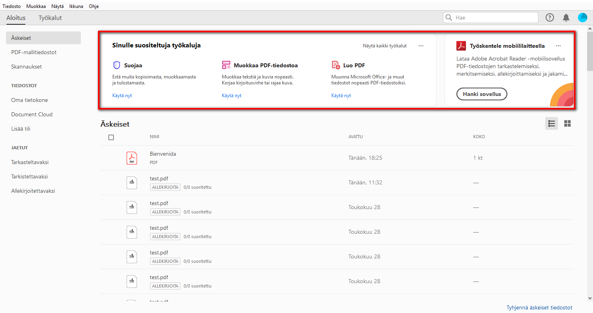593x313 pixels.
Task: Open the notifications bell
Action: click(566, 18)
